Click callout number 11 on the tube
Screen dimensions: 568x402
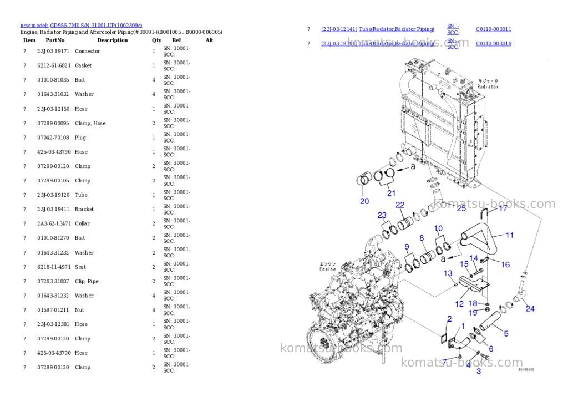click(510, 236)
